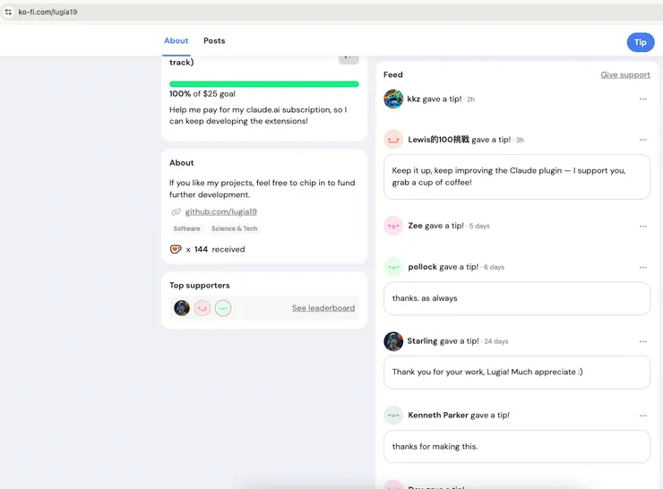This screenshot has width=663, height=489.
Task: Click the share button above the goal bar
Action: [349, 59]
